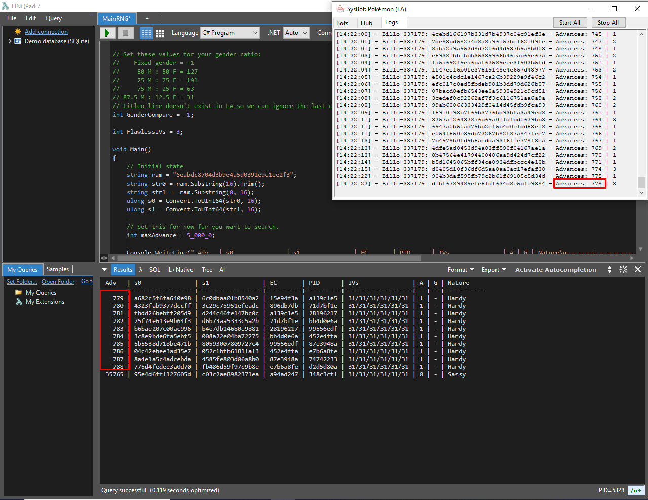648x500 pixels.
Task: Click Stop All in SysBot
Action: [x=607, y=22]
